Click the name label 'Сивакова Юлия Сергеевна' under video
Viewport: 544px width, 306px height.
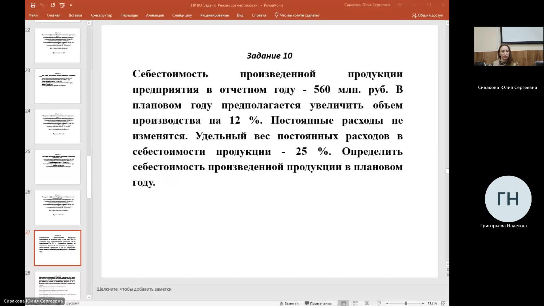tap(507, 87)
